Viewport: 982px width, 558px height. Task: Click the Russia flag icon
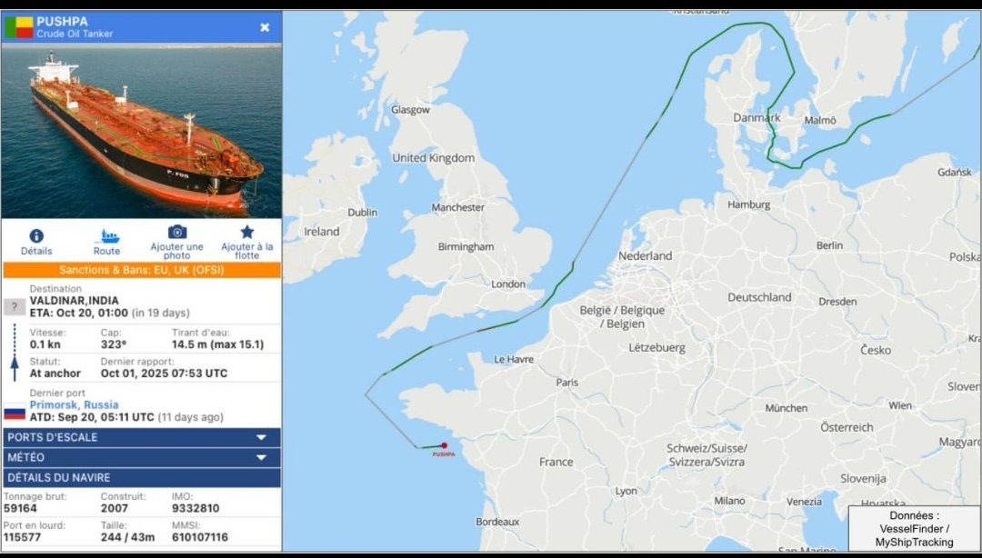click(x=15, y=413)
